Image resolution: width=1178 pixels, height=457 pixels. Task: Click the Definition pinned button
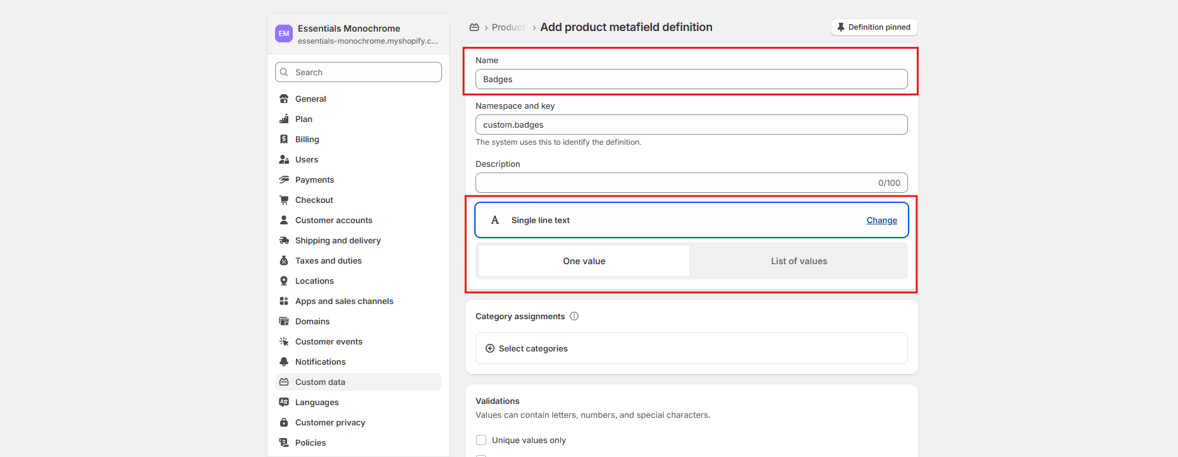[x=874, y=27]
